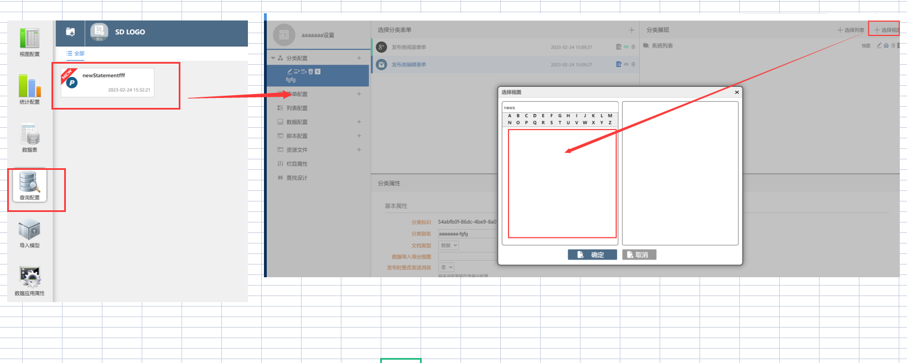Click the 数据导入导出视图 field
The width and height of the screenshot is (907, 363).
click(x=468, y=256)
